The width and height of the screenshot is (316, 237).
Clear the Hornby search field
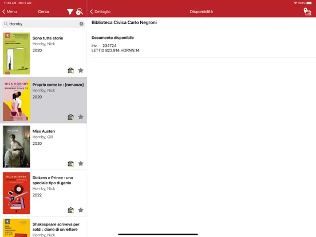coord(81,24)
